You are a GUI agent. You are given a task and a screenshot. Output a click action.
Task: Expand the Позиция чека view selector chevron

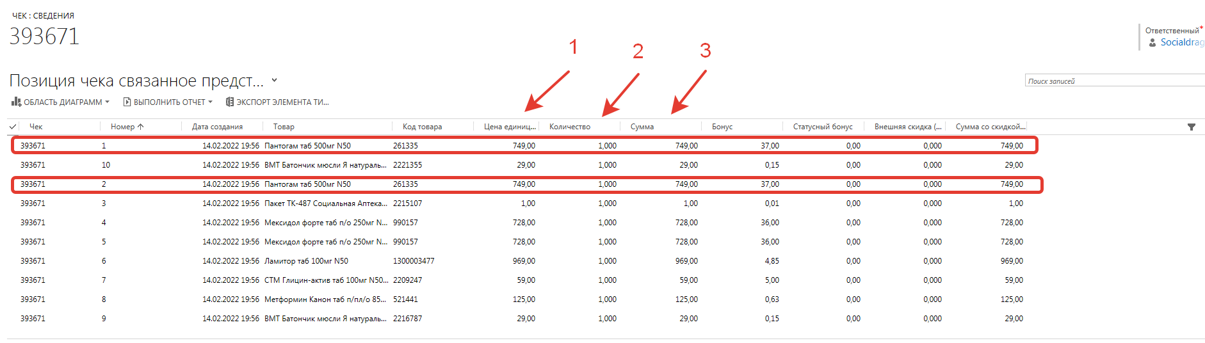pyautogui.click(x=275, y=81)
